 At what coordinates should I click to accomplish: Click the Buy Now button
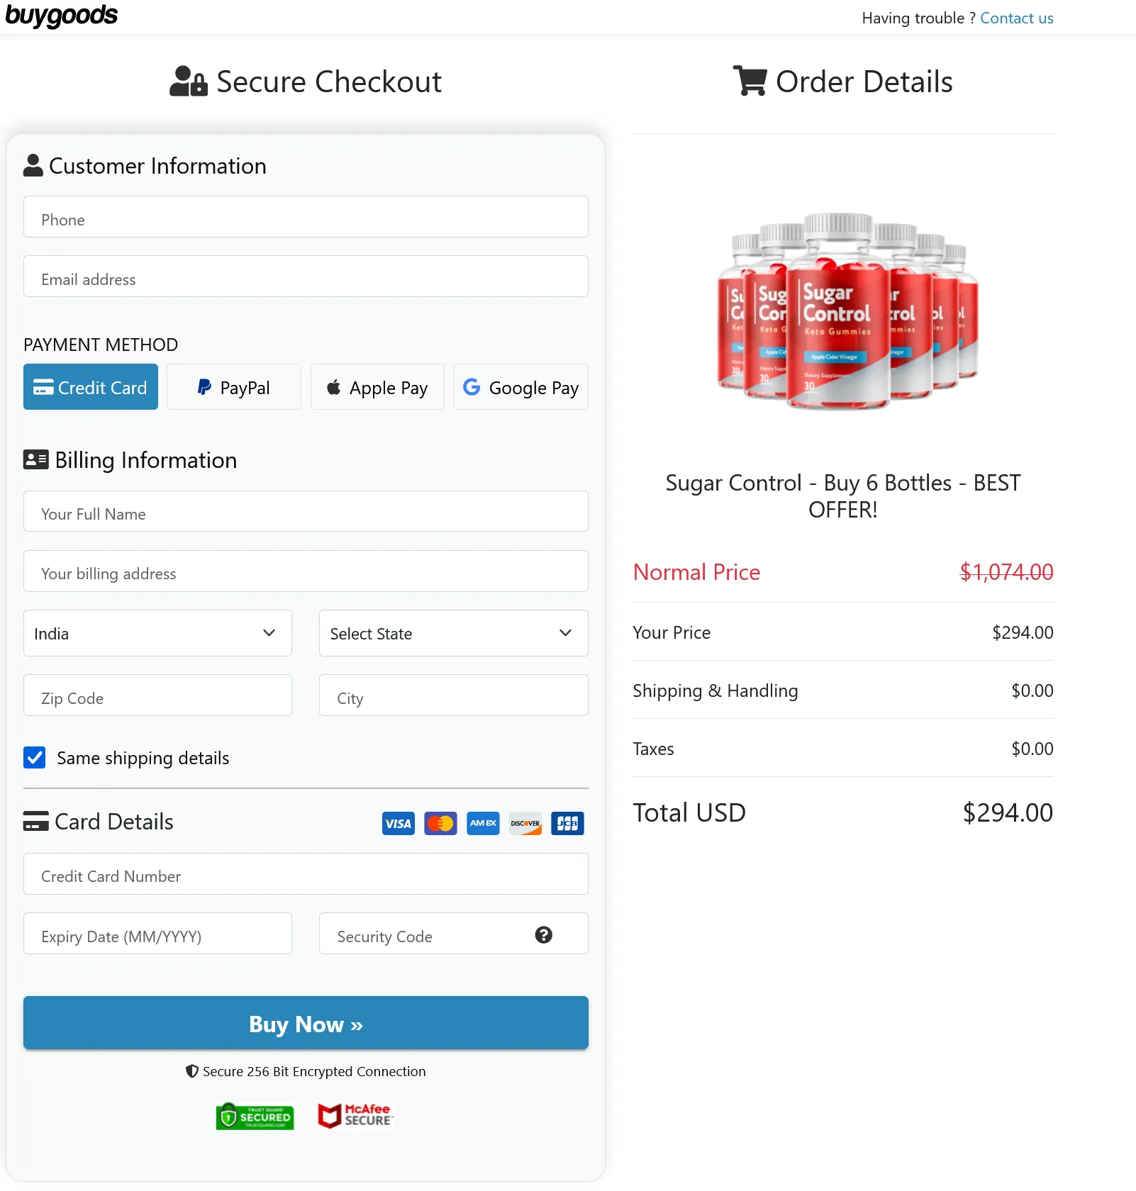306,1023
